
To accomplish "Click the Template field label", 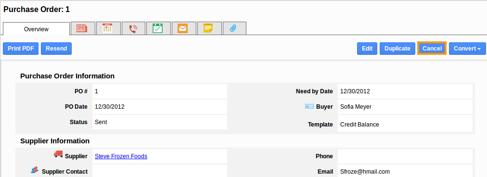I will 320,125.
